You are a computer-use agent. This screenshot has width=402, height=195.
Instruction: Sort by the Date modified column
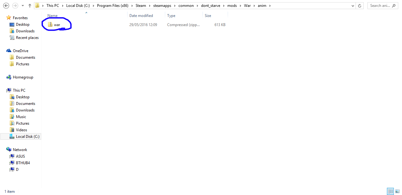click(x=141, y=16)
